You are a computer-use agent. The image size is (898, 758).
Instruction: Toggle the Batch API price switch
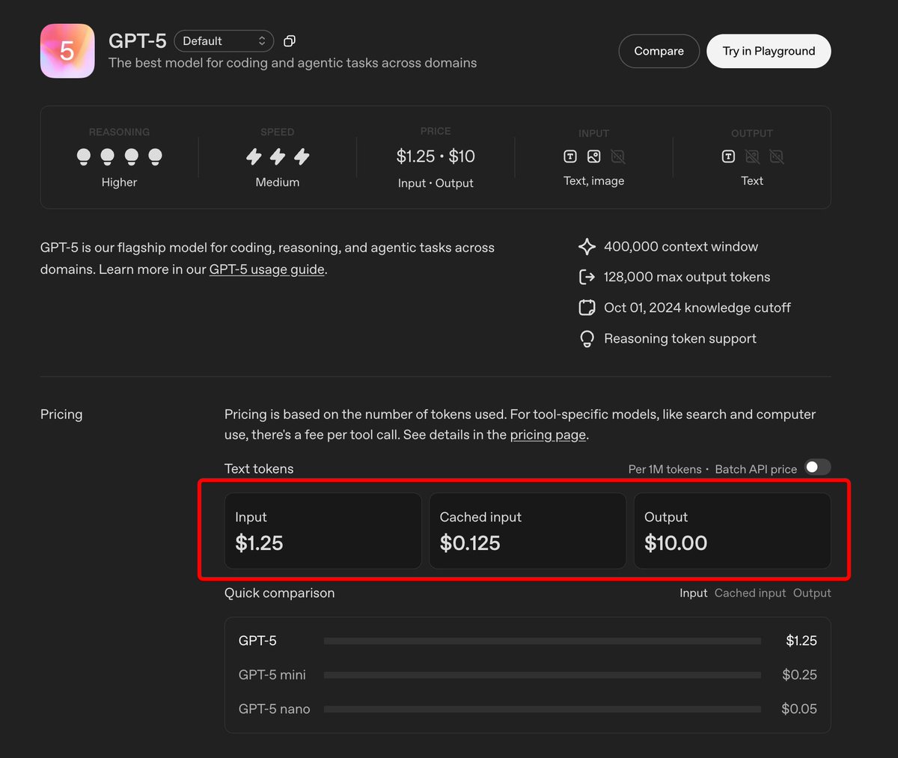click(818, 468)
